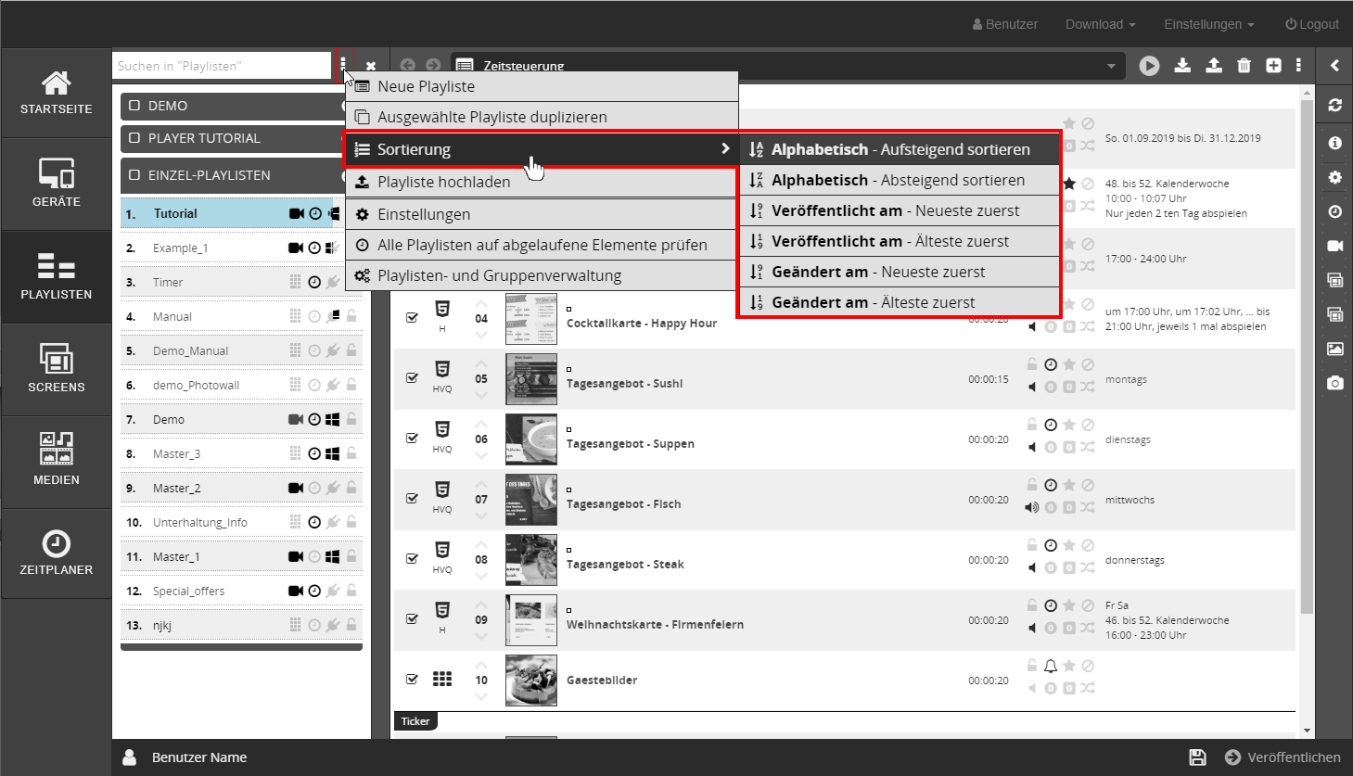
Task: Click Logout in the top bar
Action: 1311,24
